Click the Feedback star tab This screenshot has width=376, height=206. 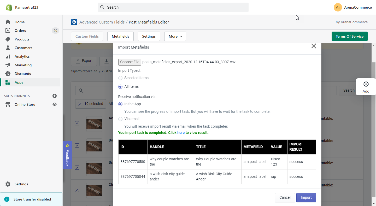pyautogui.click(x=67, y=155)
